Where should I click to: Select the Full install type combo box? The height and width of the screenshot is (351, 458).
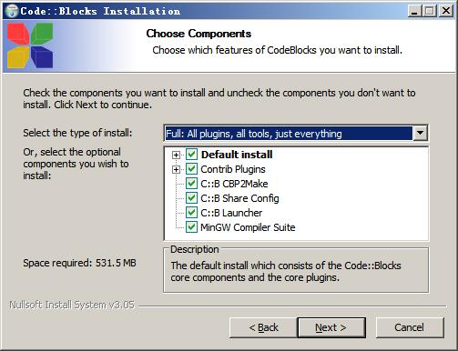click(x=296, y=133)
